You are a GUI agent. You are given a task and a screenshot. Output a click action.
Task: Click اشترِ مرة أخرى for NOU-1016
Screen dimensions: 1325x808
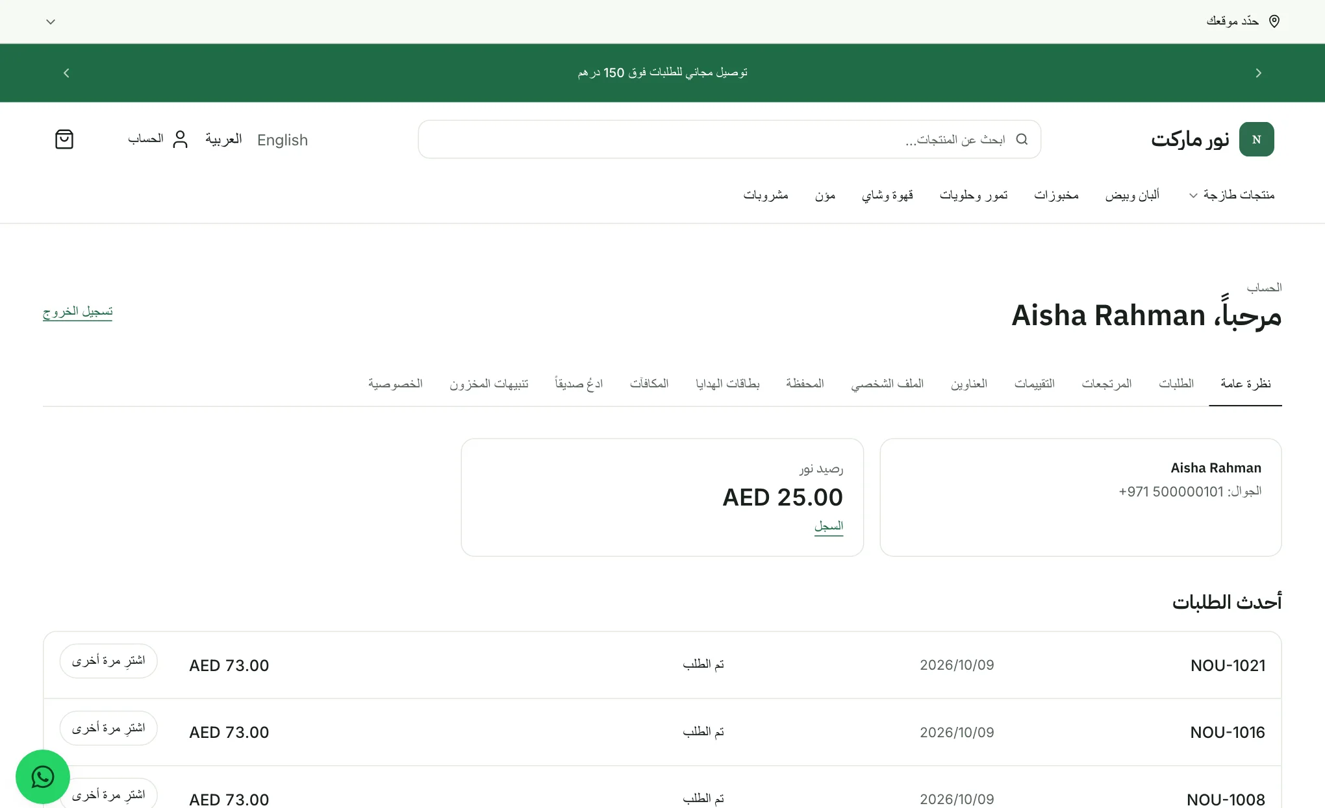click(108, 728)
